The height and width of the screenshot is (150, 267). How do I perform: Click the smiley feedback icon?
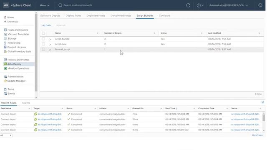260,5
